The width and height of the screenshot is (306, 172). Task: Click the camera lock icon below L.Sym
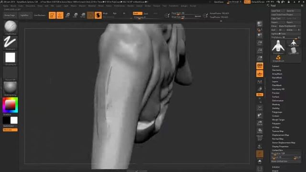pos(260,89)
